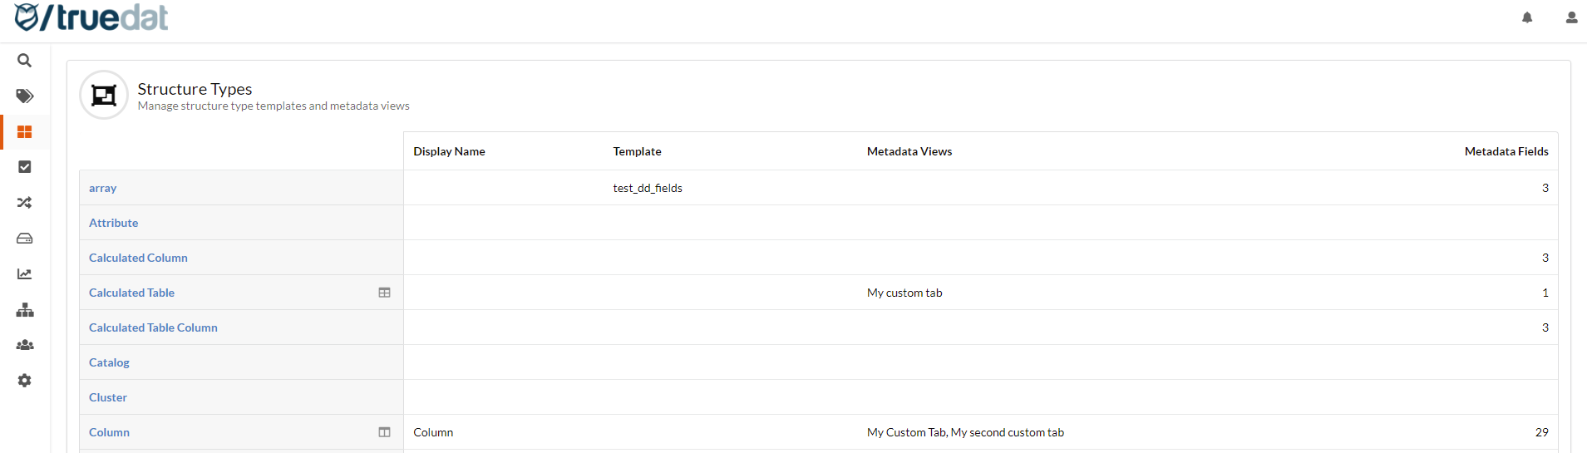Viewport: 1587px width, 453px height.
Task: Open the settings gear icon
Action: coord(25,381)
